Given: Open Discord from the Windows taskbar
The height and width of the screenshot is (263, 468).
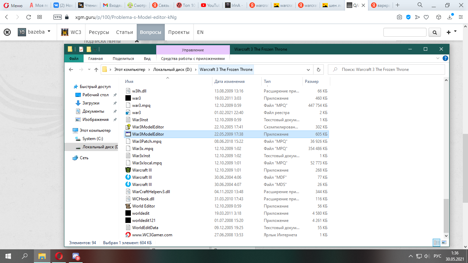Looking at the screenshot, I should (76, 256).
